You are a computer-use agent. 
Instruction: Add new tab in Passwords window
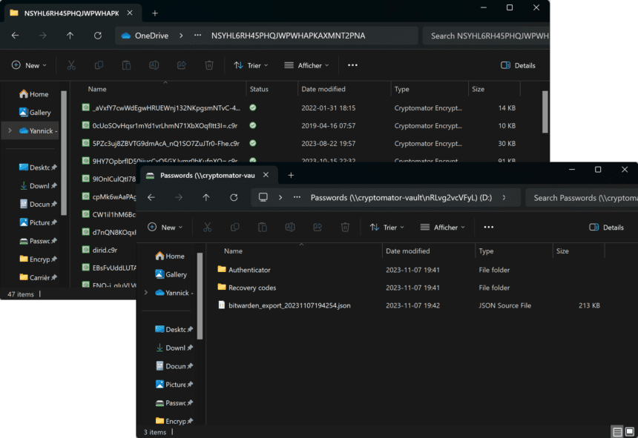pyautogui.click(x=291, y=175)
